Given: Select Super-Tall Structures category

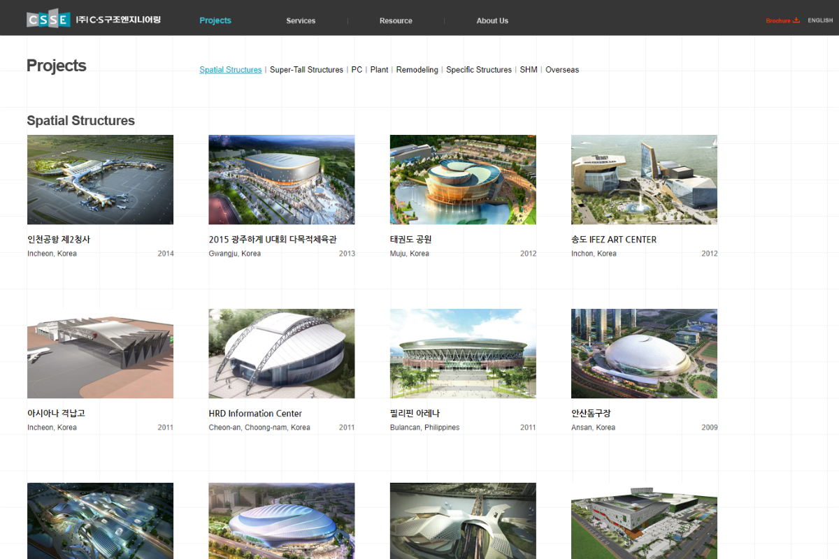Looking at the screenshot, I should [306, 70].
